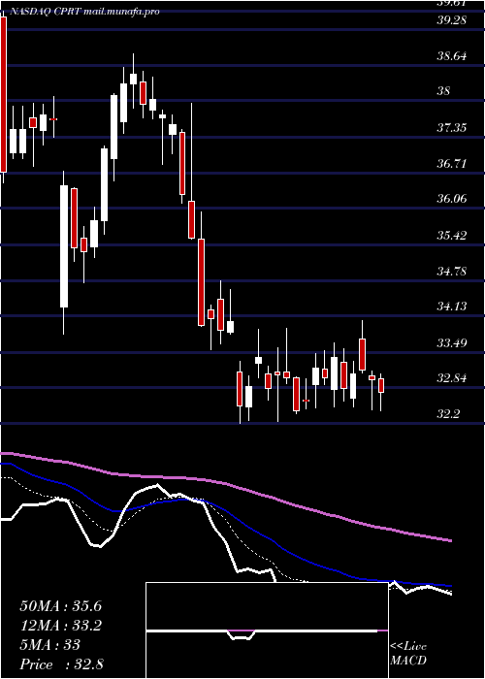Image resolution: width=485 pixels, height=679 pixels.
Task: Click the 37.35 price axis label
Action: (452, 128)
